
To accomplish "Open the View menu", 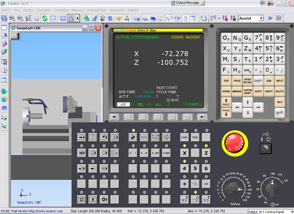I will click(17, 10).
